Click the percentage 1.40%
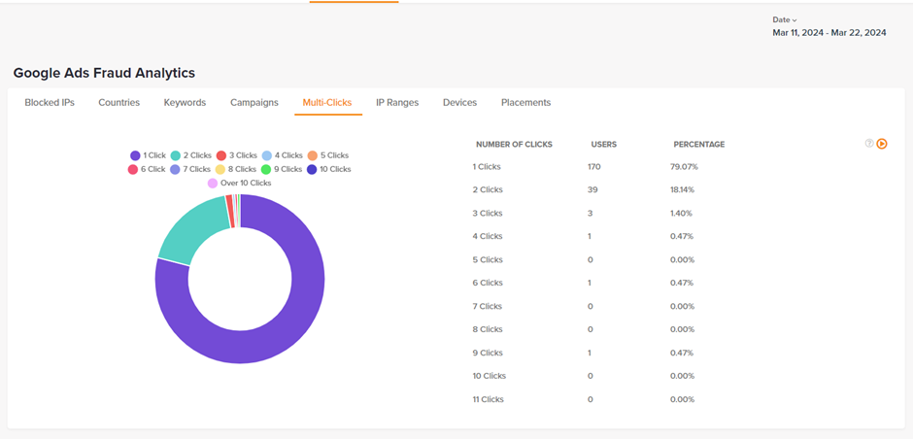Viewport: 913px width, 439px height. point(681,214)
